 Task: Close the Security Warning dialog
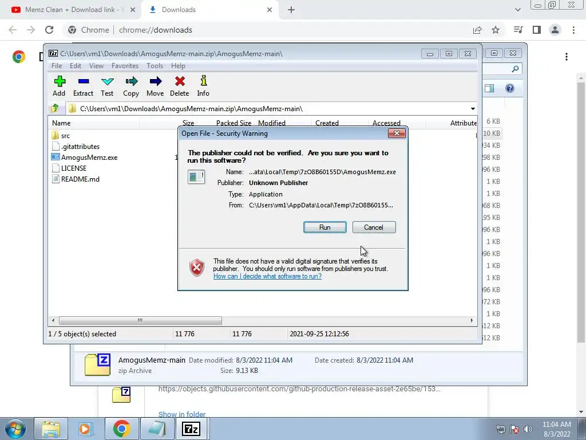pos(397,133)
